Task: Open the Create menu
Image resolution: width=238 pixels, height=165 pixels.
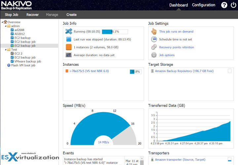Action: (x=71, y=15)
